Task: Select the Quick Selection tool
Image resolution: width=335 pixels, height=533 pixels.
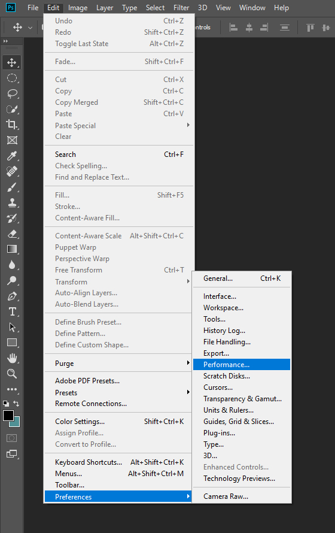Action: pyautogui.click(x=12, y=109)
